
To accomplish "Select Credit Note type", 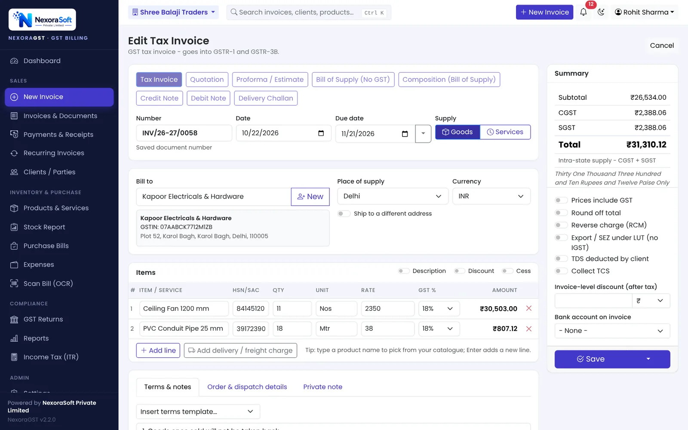I will coord(160,98).
